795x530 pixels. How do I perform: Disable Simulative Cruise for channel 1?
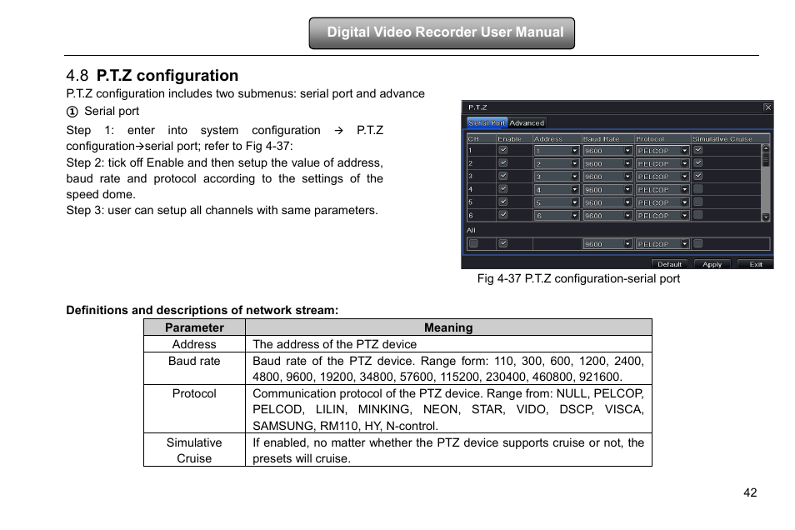pos(698,150)
